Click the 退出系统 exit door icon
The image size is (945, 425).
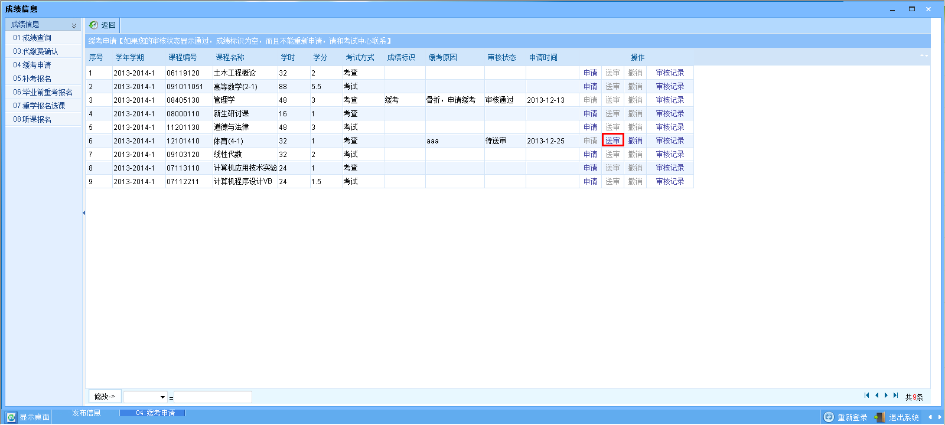[x=879, y=417]
